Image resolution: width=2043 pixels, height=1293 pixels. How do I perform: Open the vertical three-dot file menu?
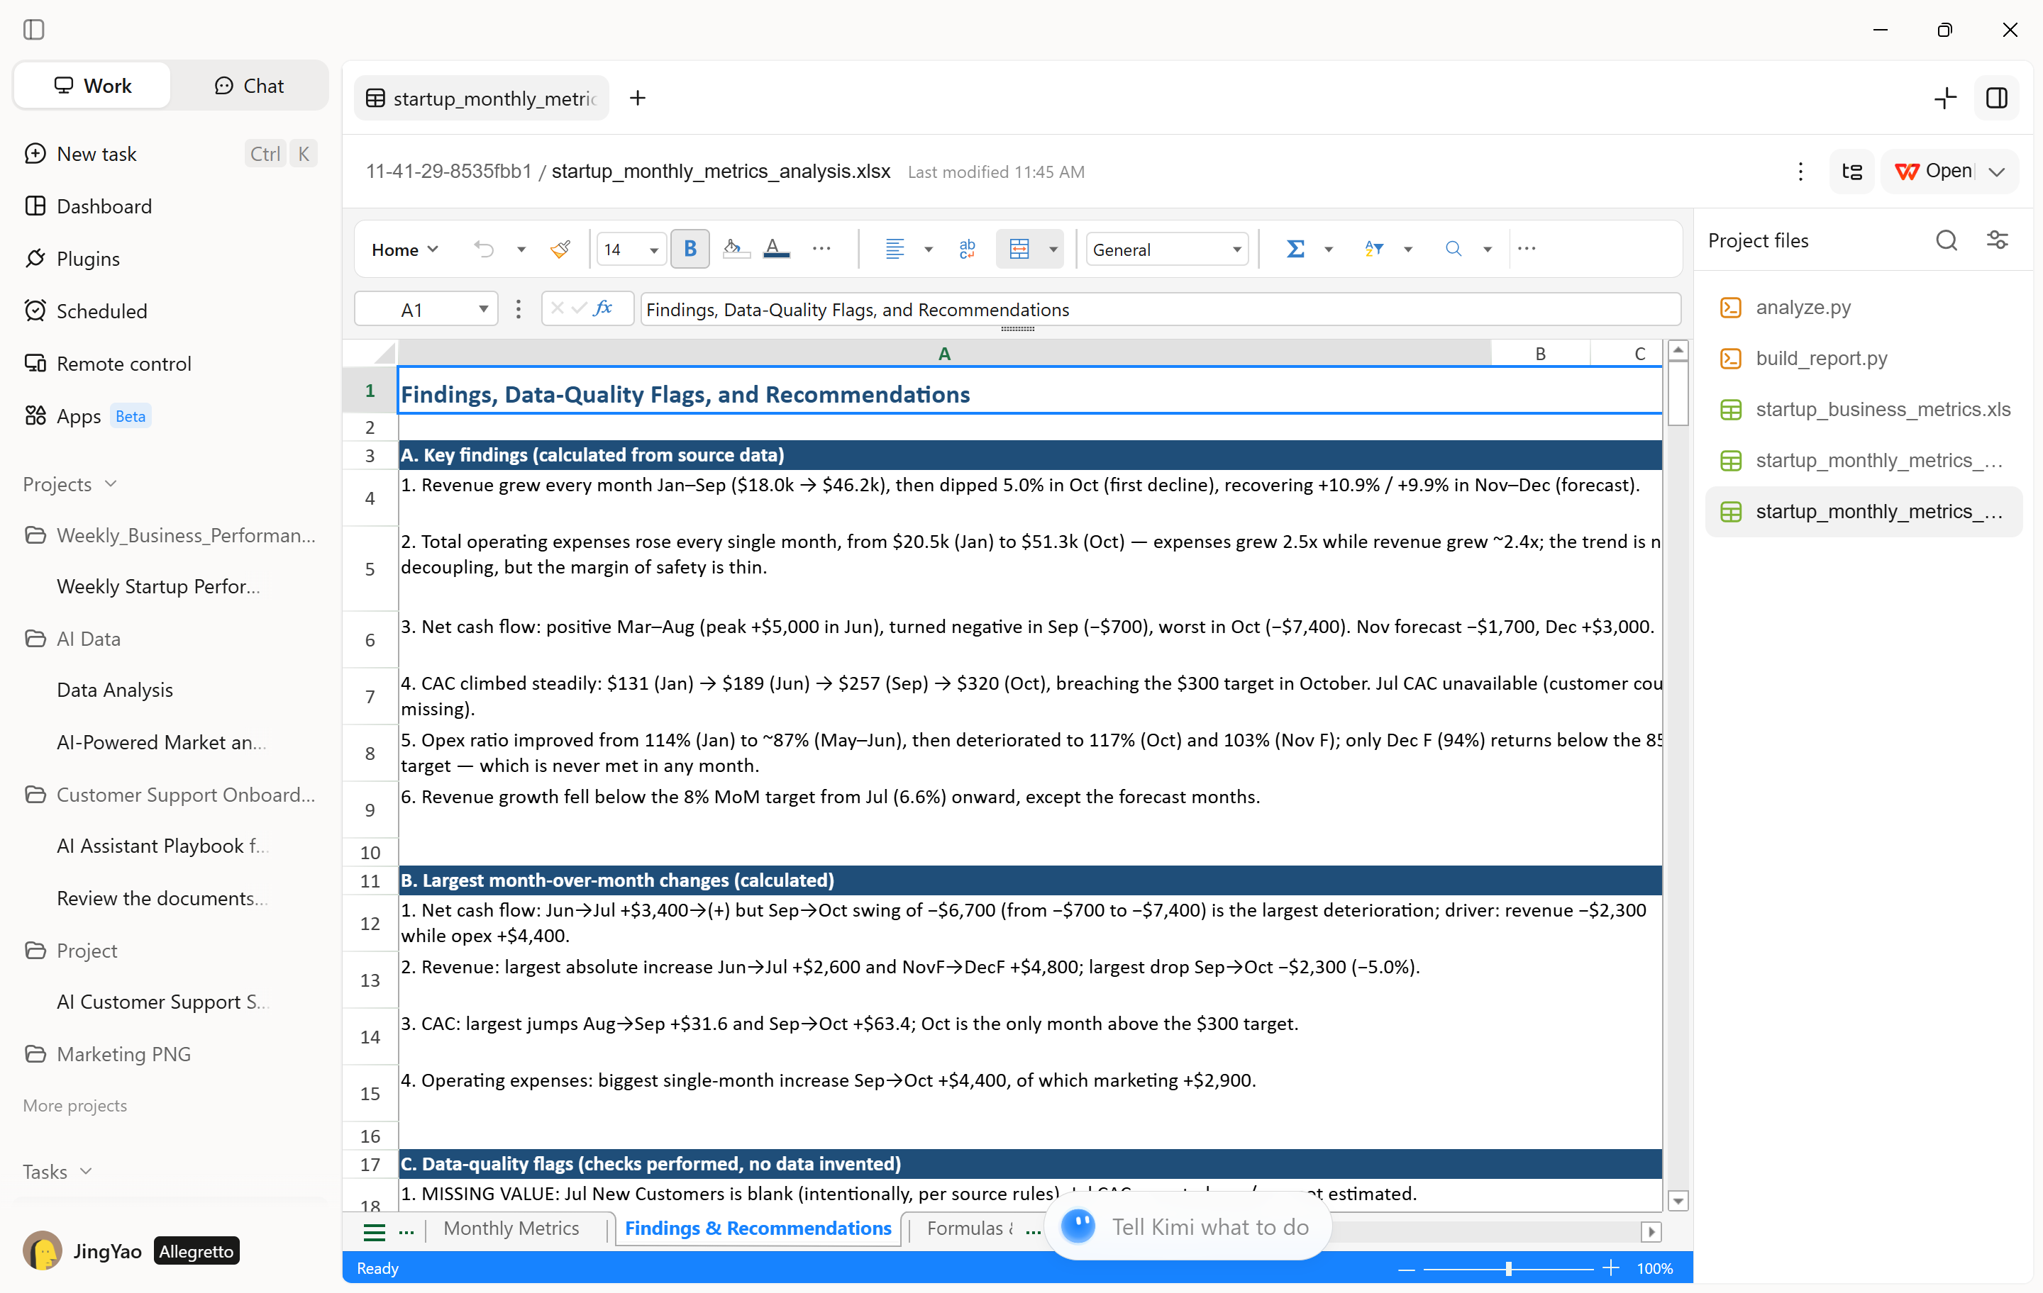pos(1800,172)
